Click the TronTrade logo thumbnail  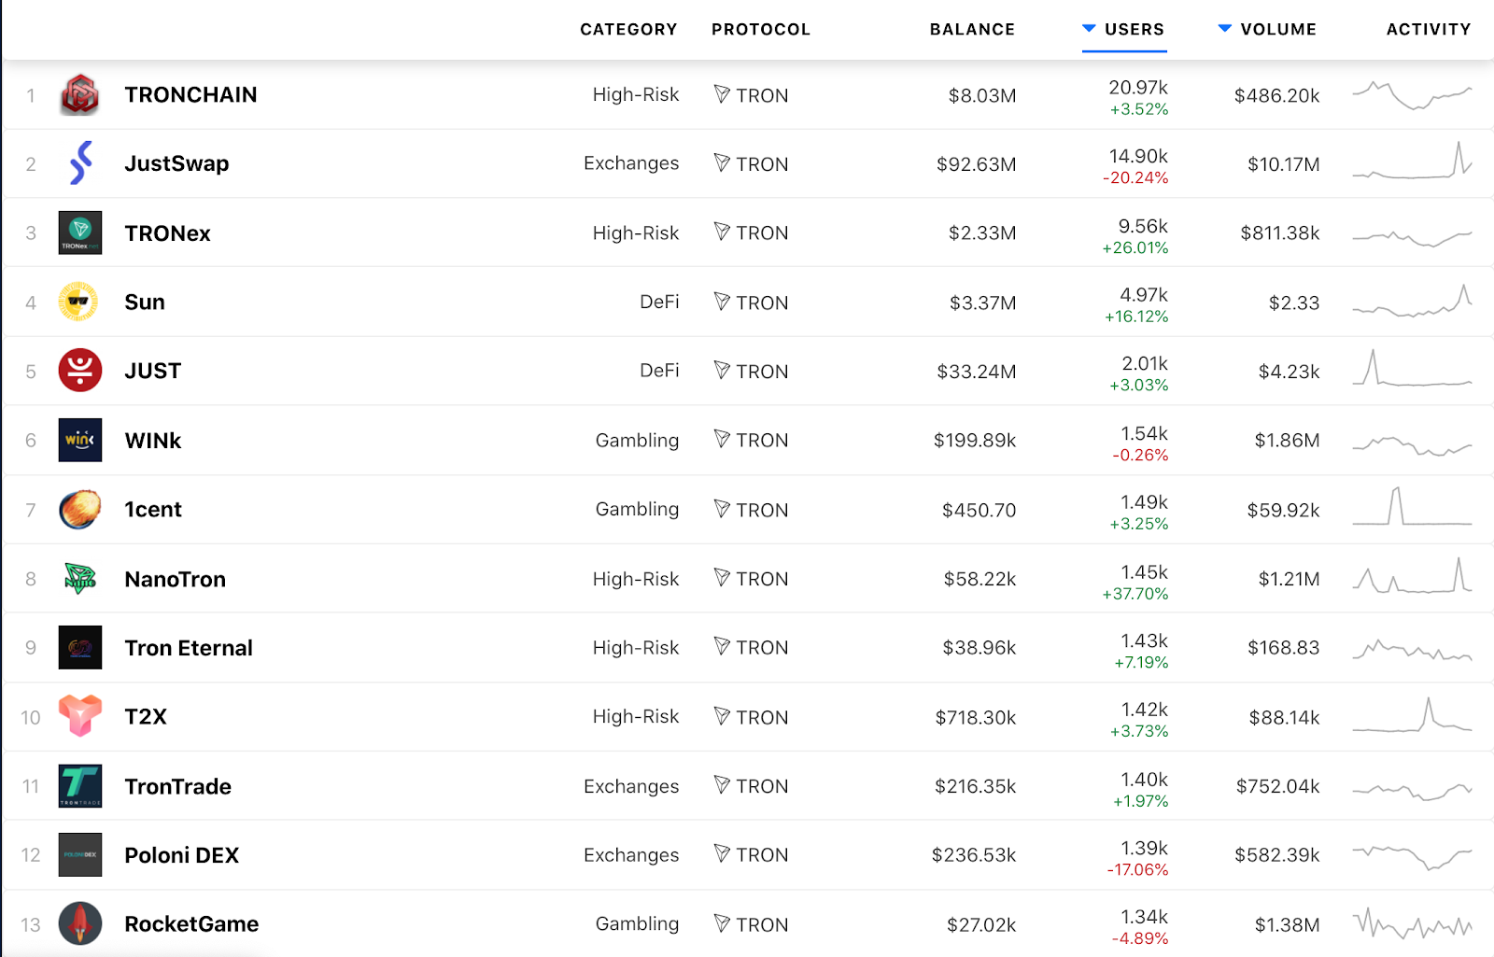coord(80,786)
